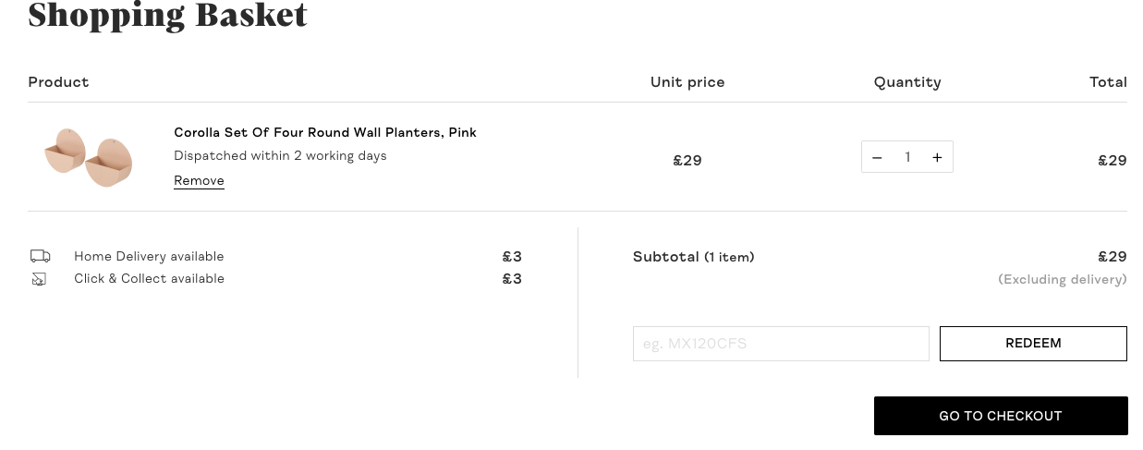The width and height of the screenshot is (1143, 450).
Task: Click the Total column header
Action: (1108, 82)
